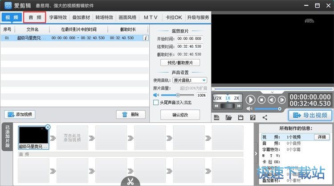Click the share icon
Viewport: 334px width, 186px height.
pyautogui.click(x=265, y=117)
